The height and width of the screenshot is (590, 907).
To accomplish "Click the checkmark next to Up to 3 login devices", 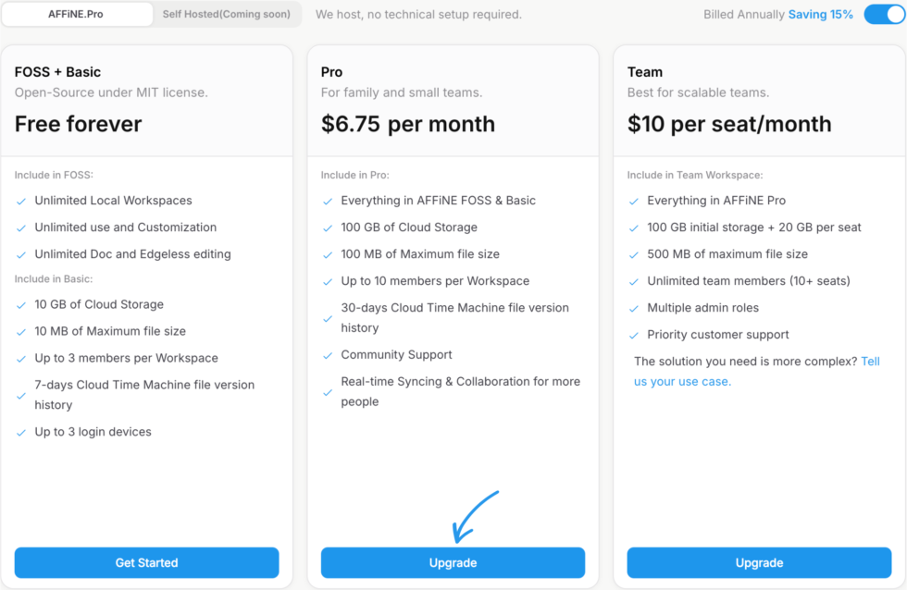I will point(21,431).
